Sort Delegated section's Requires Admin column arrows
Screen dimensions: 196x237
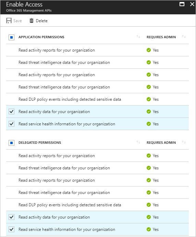click(x=184, y=142)
